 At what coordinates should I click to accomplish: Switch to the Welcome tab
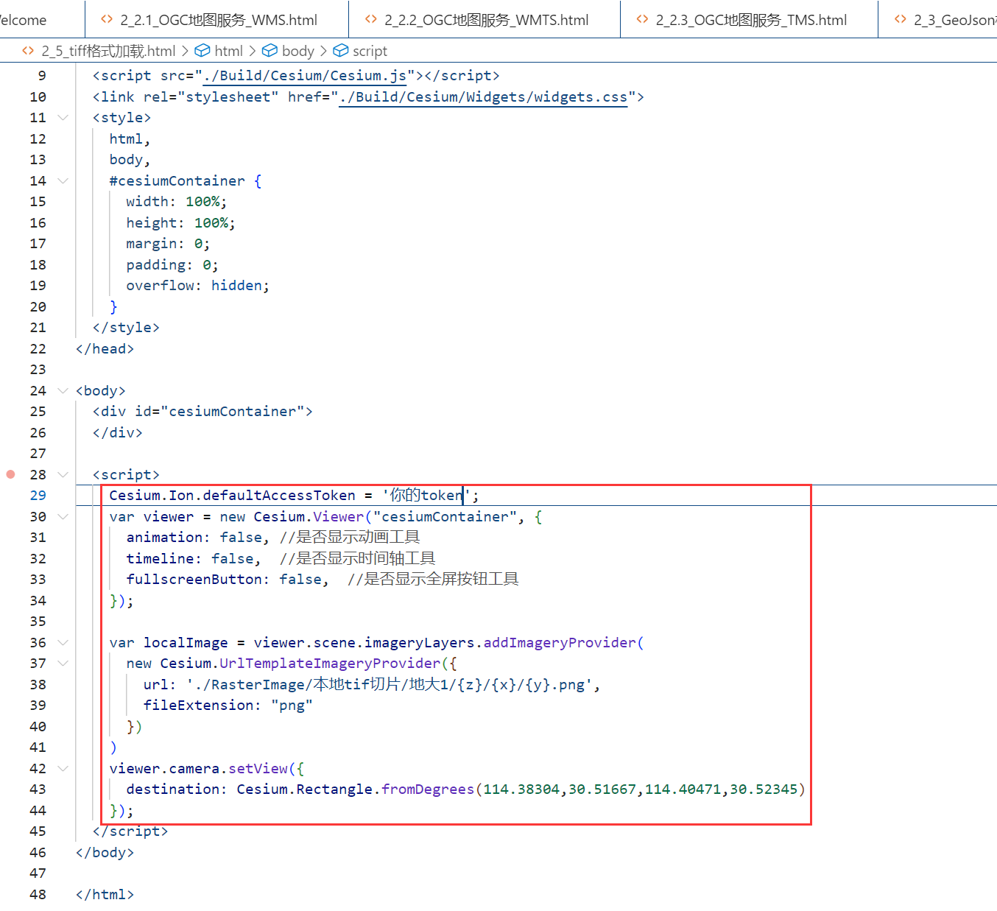click(24, 20)
